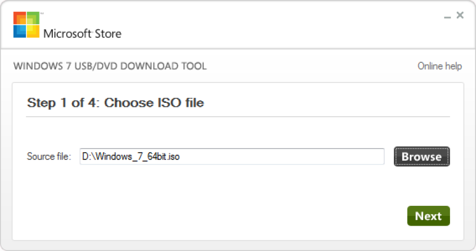This screenshot has width=476, height=251.
Task: Click the tiny trademark symbol beside the logo
Action: (x=42, y=14)
